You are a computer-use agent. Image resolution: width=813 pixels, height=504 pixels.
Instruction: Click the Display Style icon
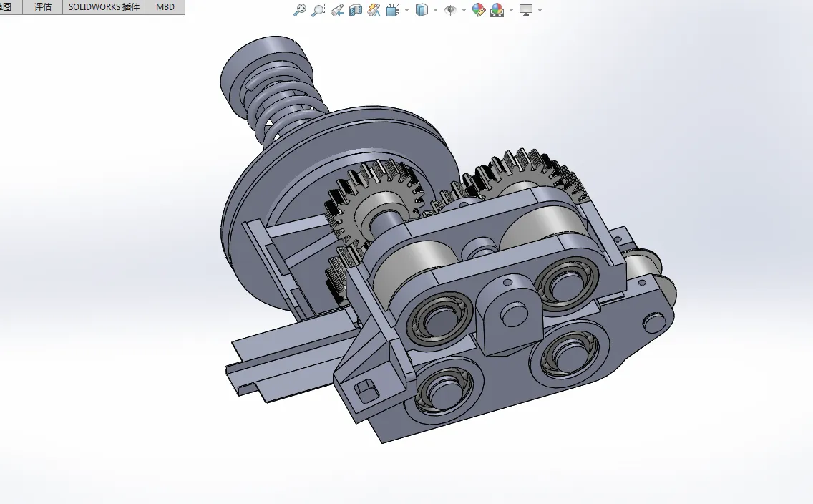(x=422, y=10)
